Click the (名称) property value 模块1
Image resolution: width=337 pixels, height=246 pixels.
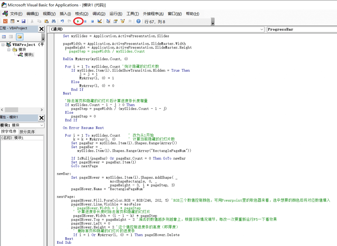pos(28,138)
